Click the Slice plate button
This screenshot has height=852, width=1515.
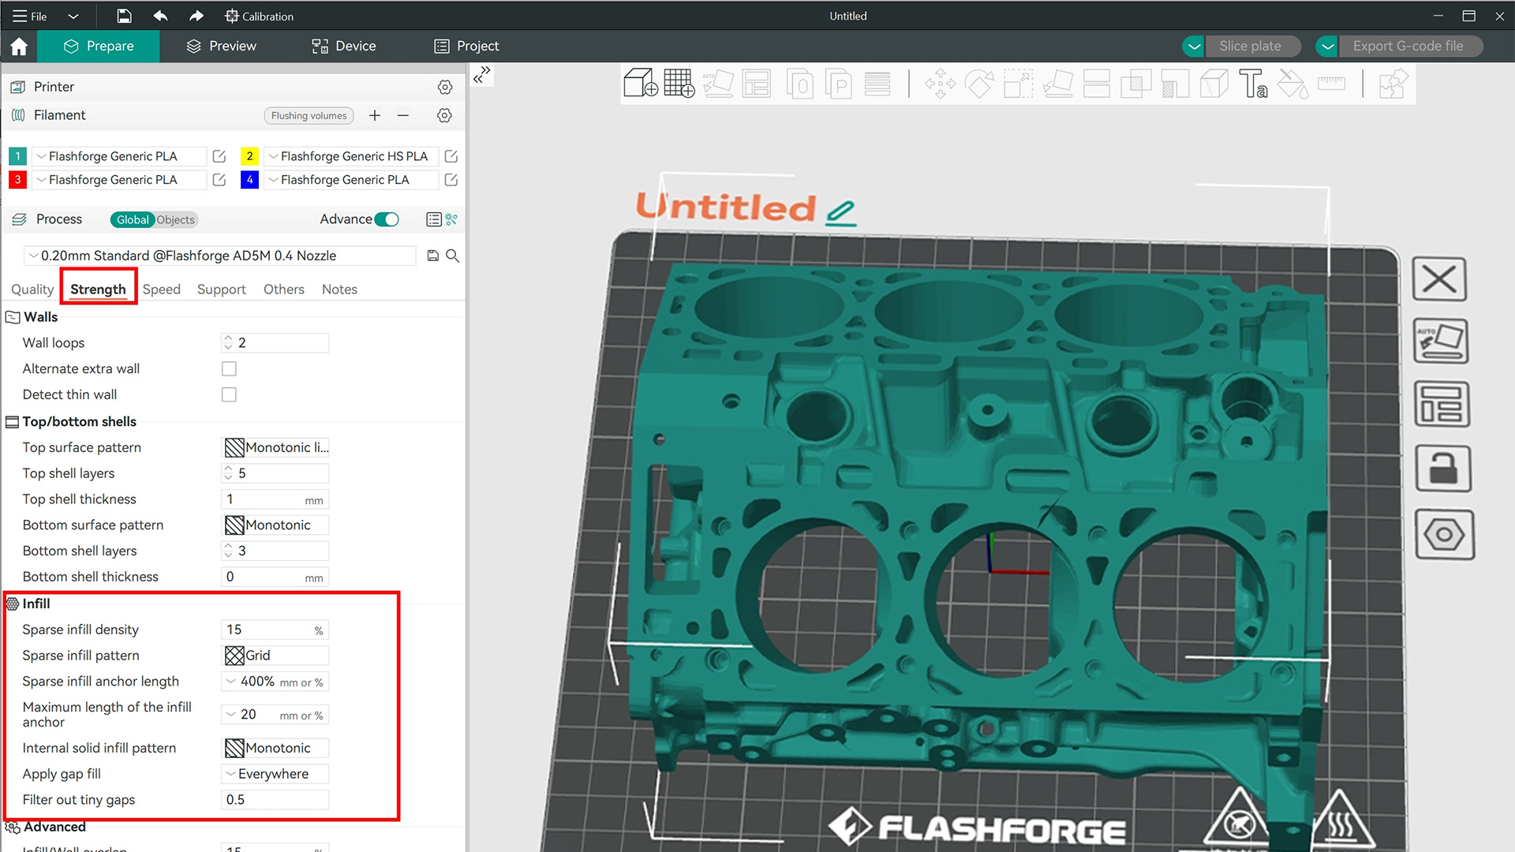tap(1254, 47)
